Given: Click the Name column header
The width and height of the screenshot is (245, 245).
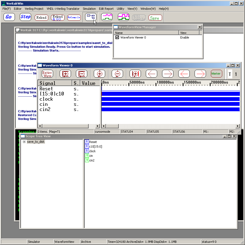Looking at the screenshot, I should coord(146,33).
